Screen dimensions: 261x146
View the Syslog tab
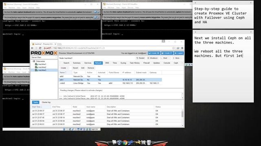pyautogui.click(x=123, y=63)
